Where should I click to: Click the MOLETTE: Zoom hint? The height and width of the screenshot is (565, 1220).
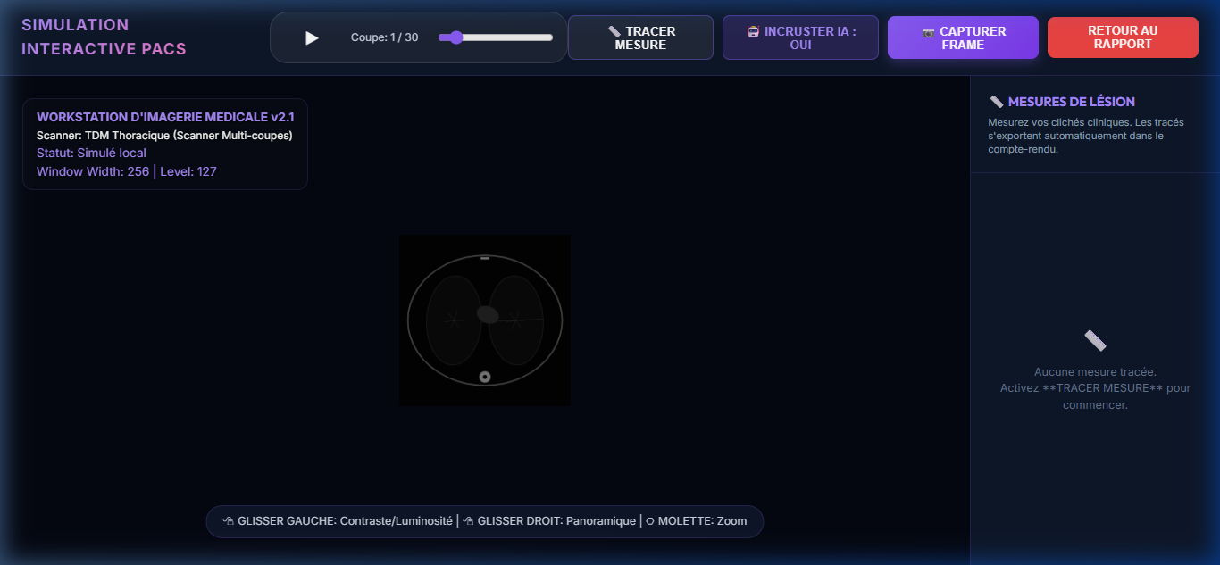(x=696, y=521)
